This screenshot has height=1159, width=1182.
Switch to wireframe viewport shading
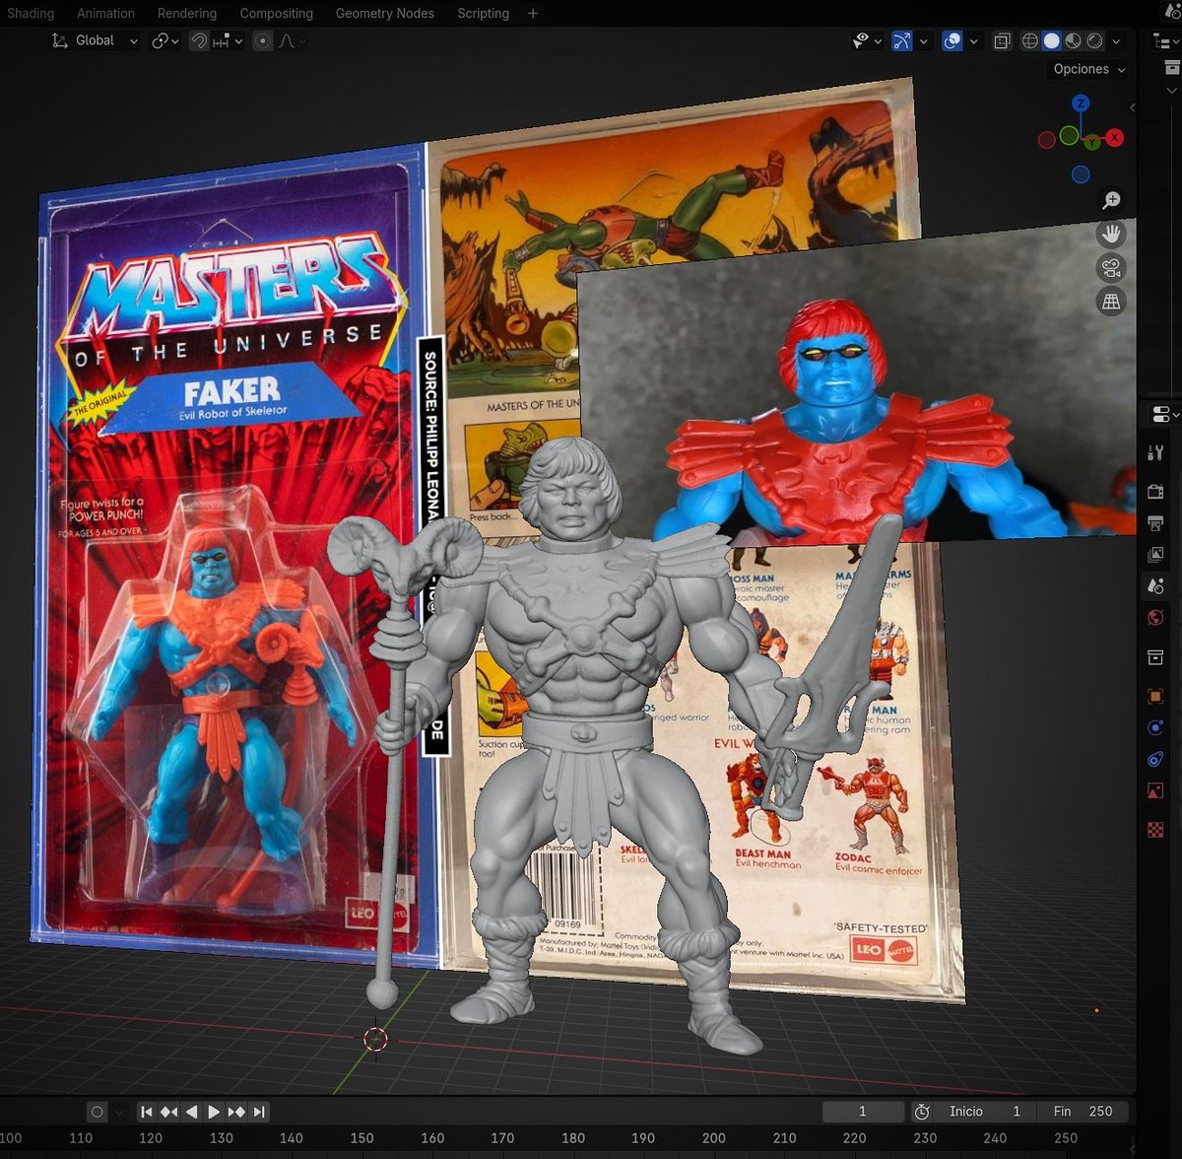coord(1030,40)
